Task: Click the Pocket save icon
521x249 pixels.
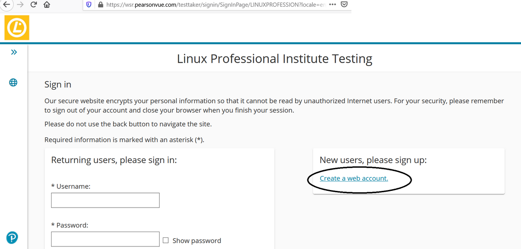Action: [x=344, y=4]
